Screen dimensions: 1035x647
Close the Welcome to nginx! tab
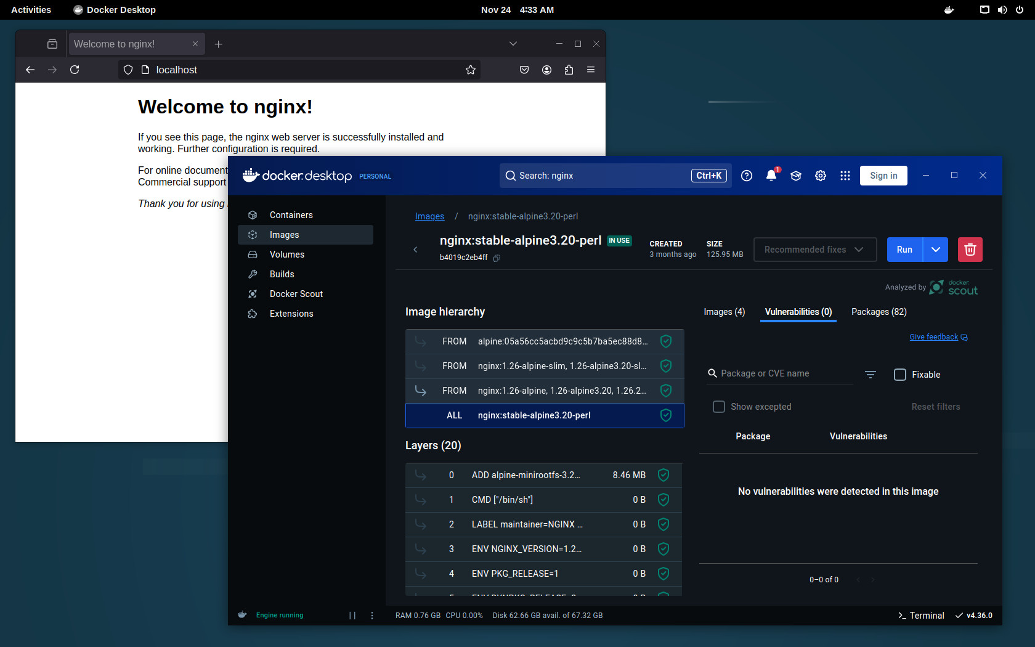point(195,44)
